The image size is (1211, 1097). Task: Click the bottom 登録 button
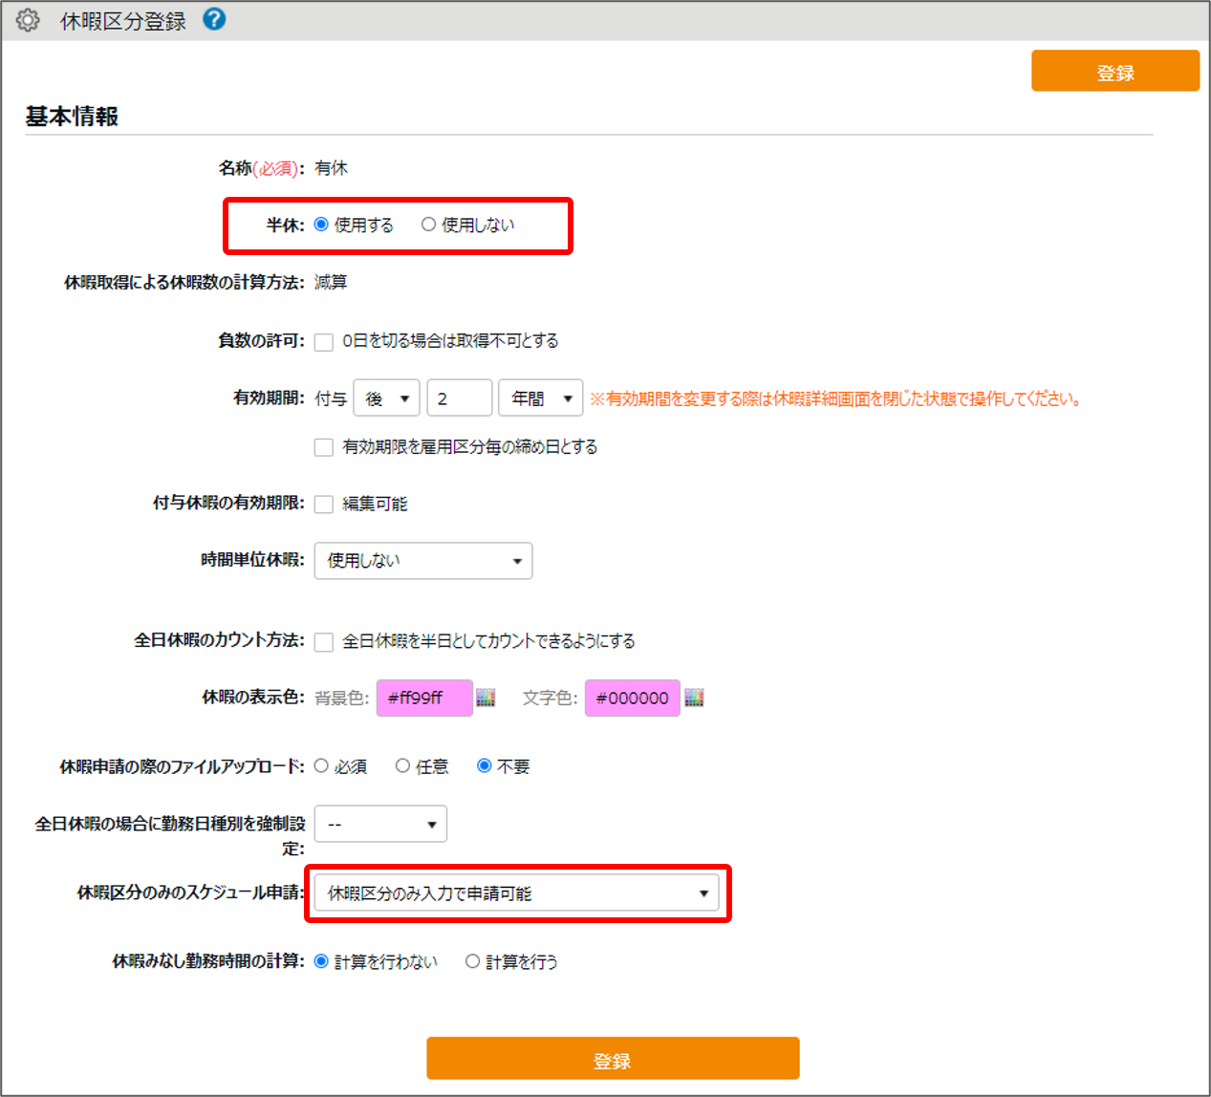[613, 1058]
